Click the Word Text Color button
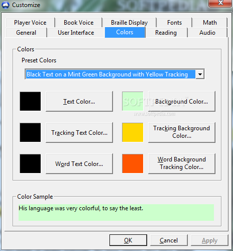 click(79, 164)
